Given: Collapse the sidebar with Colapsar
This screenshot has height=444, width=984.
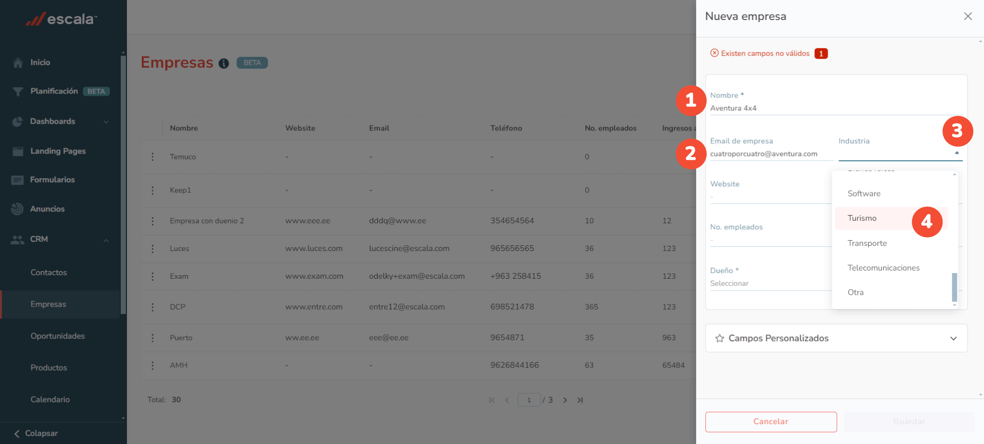Looking at the screenshot, I should (36, 433).
